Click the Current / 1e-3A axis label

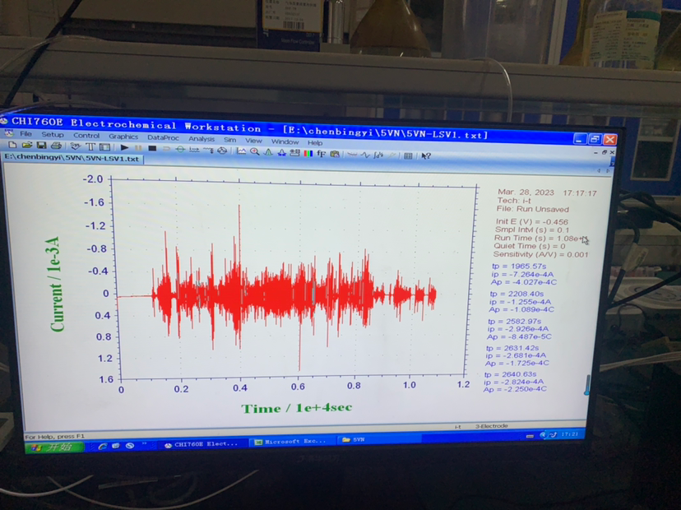point(57,285)
